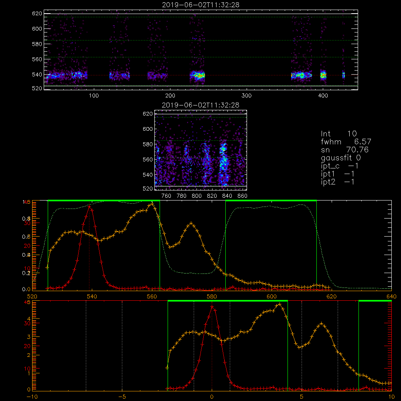Click brightest emission blob near x=237 in top spectrogram
Viewport: 401px width, 401px height.
[199, 75]
